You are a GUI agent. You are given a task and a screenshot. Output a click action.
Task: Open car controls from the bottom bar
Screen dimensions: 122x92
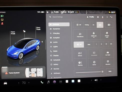click(5, 83)
